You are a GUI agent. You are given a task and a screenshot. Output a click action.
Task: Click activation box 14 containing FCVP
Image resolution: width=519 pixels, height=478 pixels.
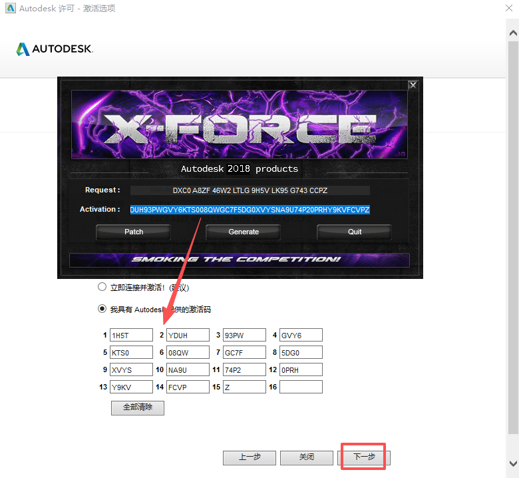188,387
